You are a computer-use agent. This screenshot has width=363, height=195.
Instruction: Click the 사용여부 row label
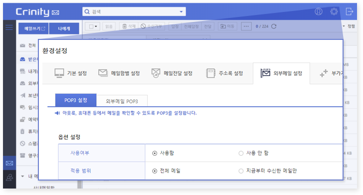pyautogui.click(x=80, y=153)
